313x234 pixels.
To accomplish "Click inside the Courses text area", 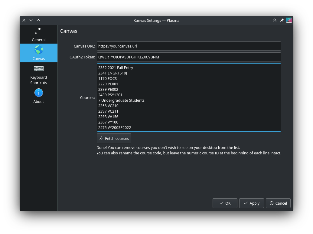I will tap(189, 97).
